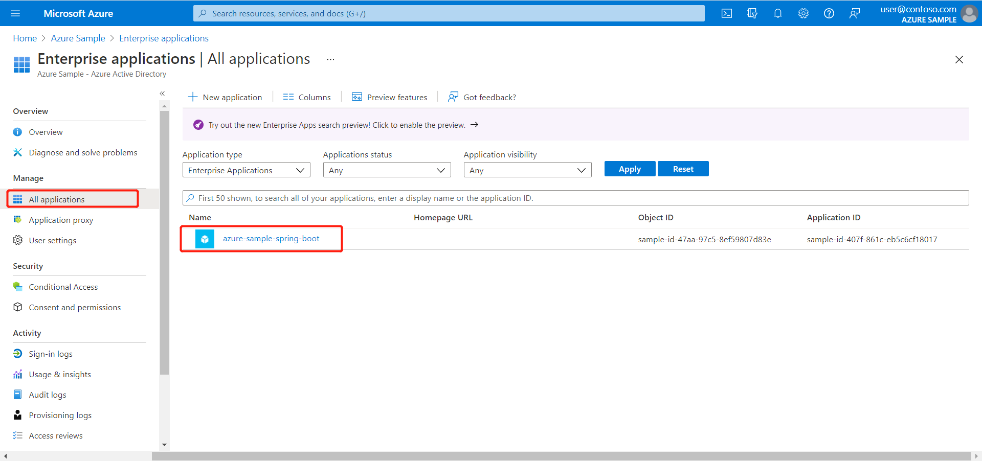The image size is (982, 461).
Task: Click the Sign-in logs activity icon
Action: click(17, 353)
